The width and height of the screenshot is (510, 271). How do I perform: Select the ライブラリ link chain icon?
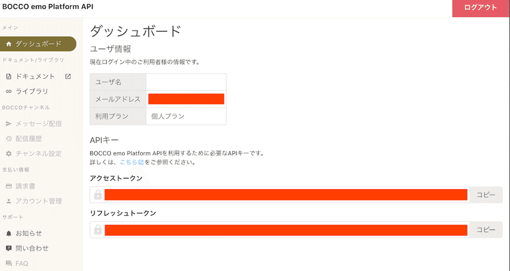pyautogui.click(x=9, y=92)
